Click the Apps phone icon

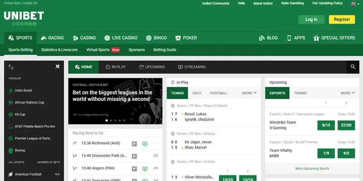point(289,38)
